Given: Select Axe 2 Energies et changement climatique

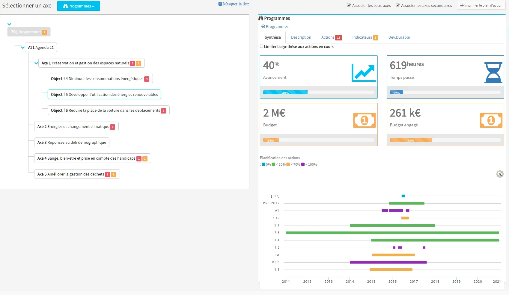Looking at the screenshot, I should click(x=76, y=127).
